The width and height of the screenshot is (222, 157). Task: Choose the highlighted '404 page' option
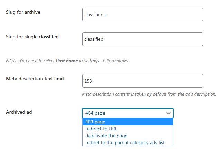point(127,122)
